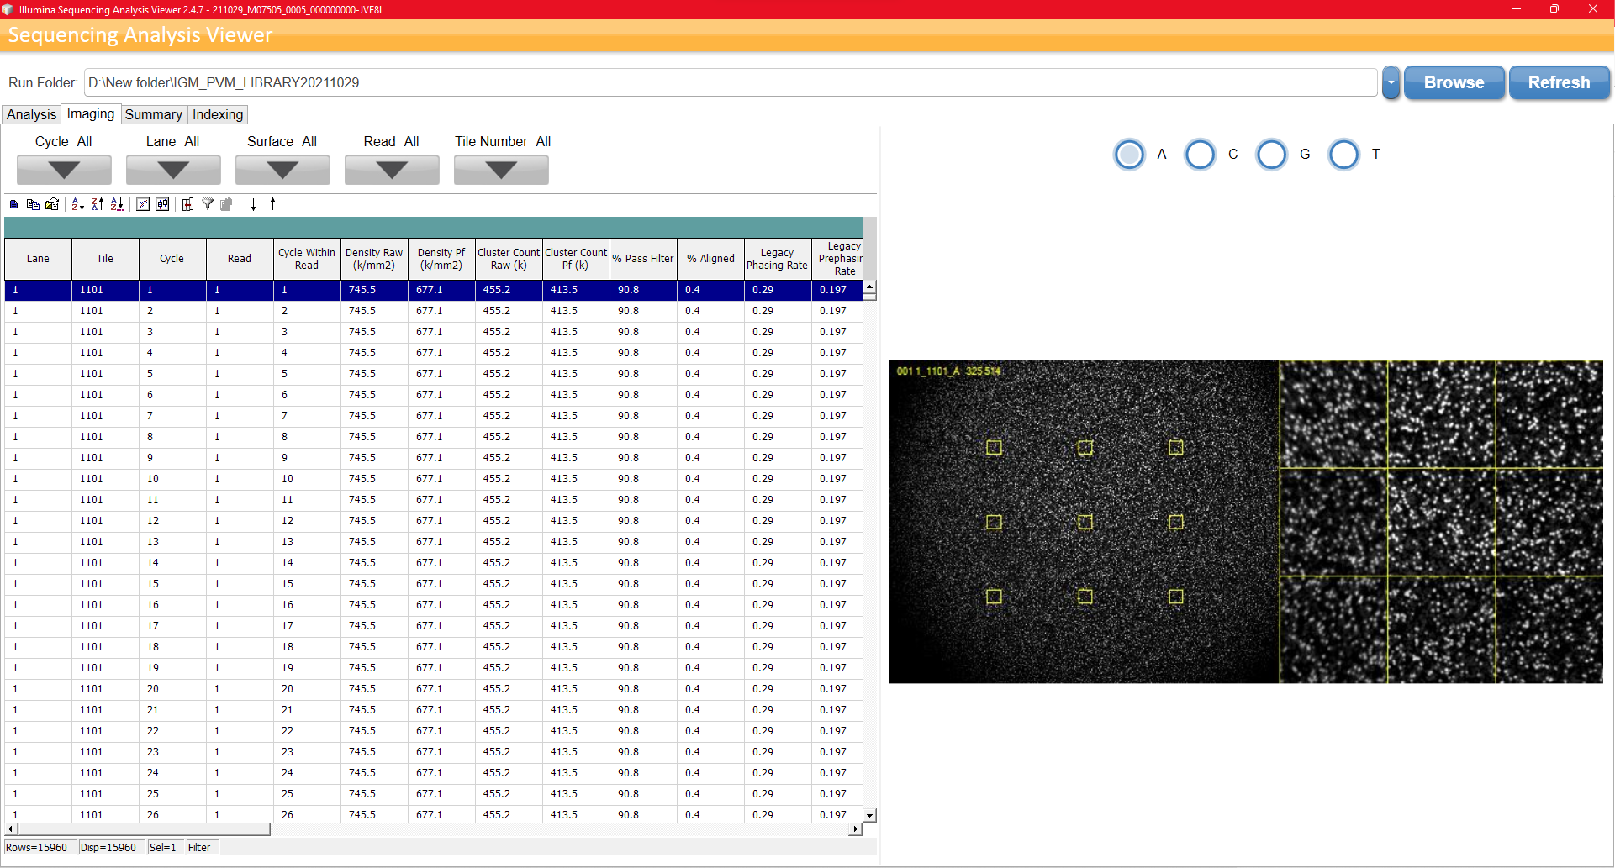Restore down the viewer window

pos(1554,9)
